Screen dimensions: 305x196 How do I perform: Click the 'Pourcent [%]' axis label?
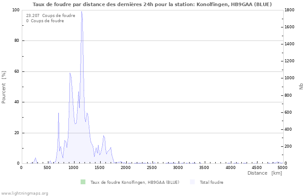[x=3, y=87]
